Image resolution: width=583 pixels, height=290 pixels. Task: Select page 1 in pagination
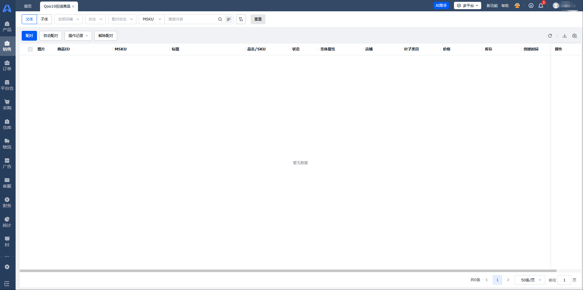[497, 280]
